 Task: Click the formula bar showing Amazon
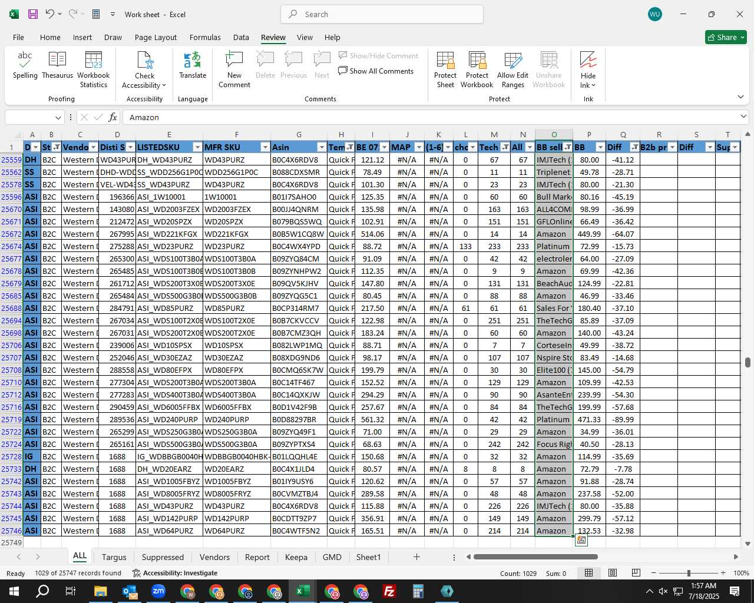pyautogui.click(x=430, y=117)
